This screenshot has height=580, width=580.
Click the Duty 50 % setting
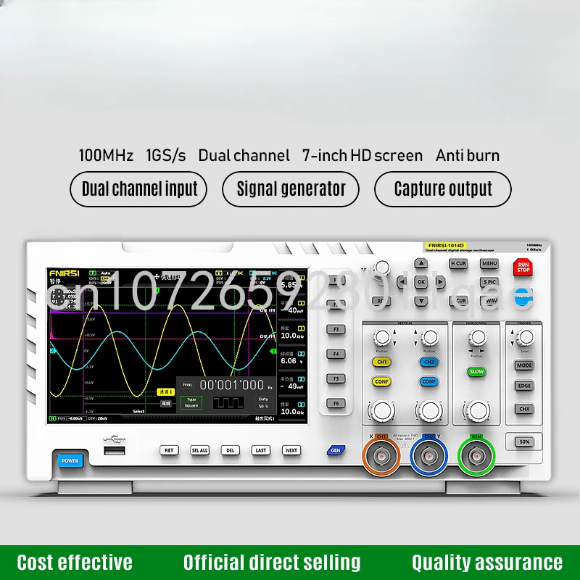pyautogui.click(x=263, y=402)
